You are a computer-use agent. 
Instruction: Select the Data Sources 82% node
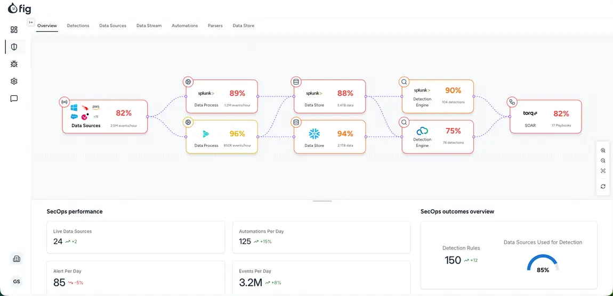pos(105,117)
